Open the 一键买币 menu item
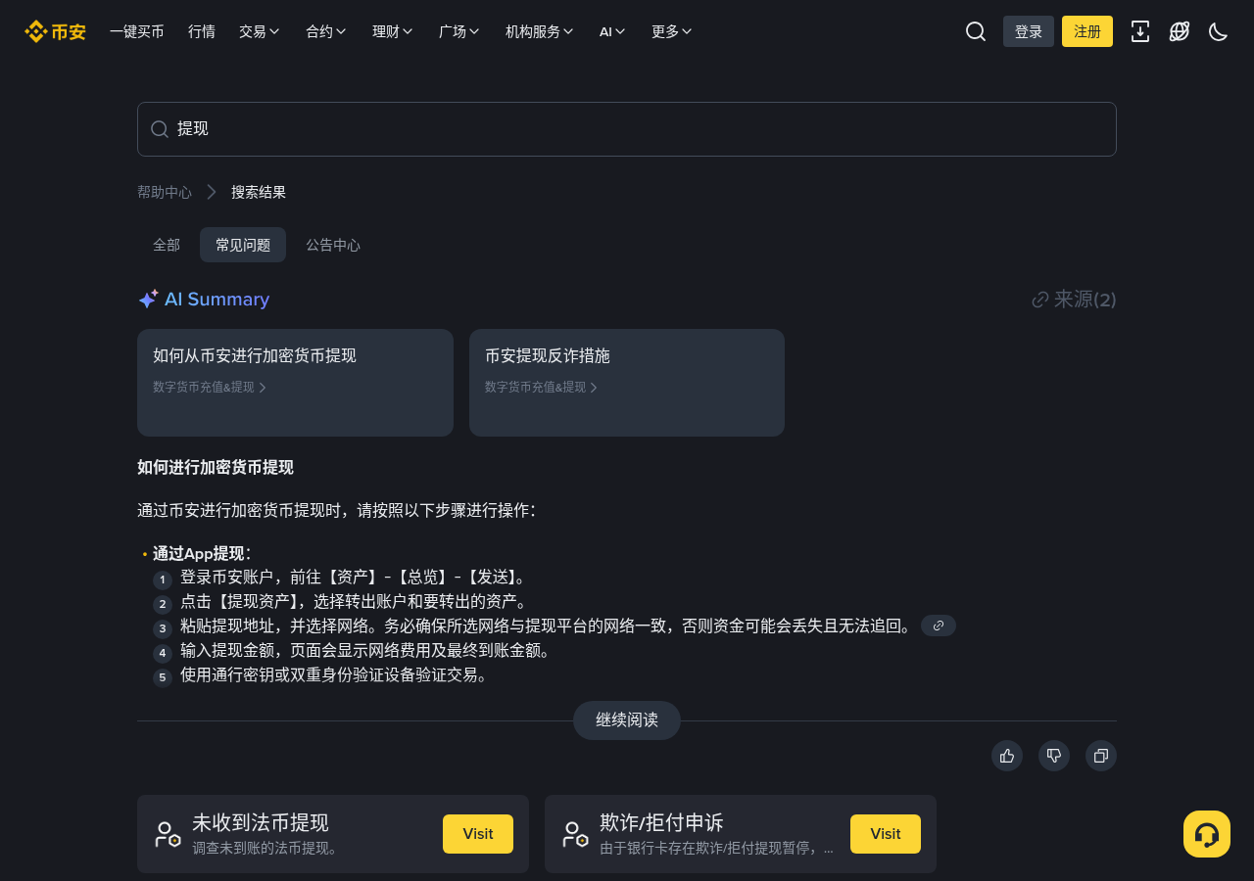 [137, 31]
